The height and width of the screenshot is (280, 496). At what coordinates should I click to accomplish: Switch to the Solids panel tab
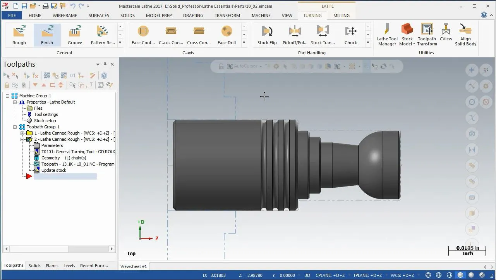tap(34, 266)
